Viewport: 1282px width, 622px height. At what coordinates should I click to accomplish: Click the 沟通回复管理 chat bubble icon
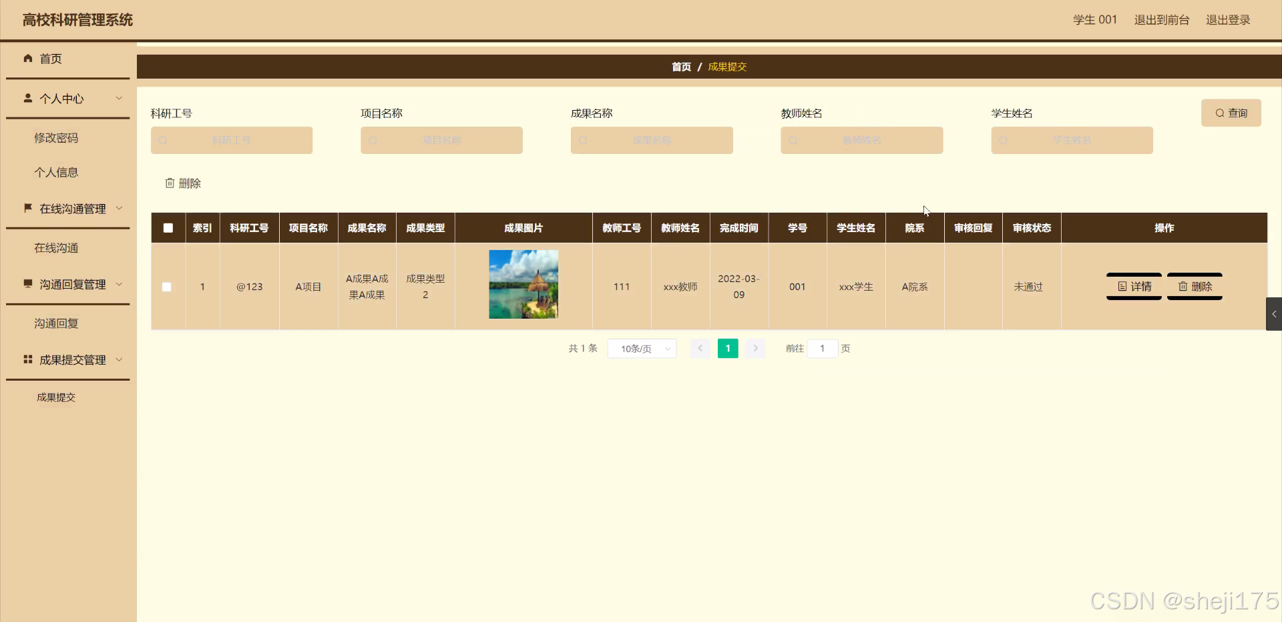tap(27, 284)
